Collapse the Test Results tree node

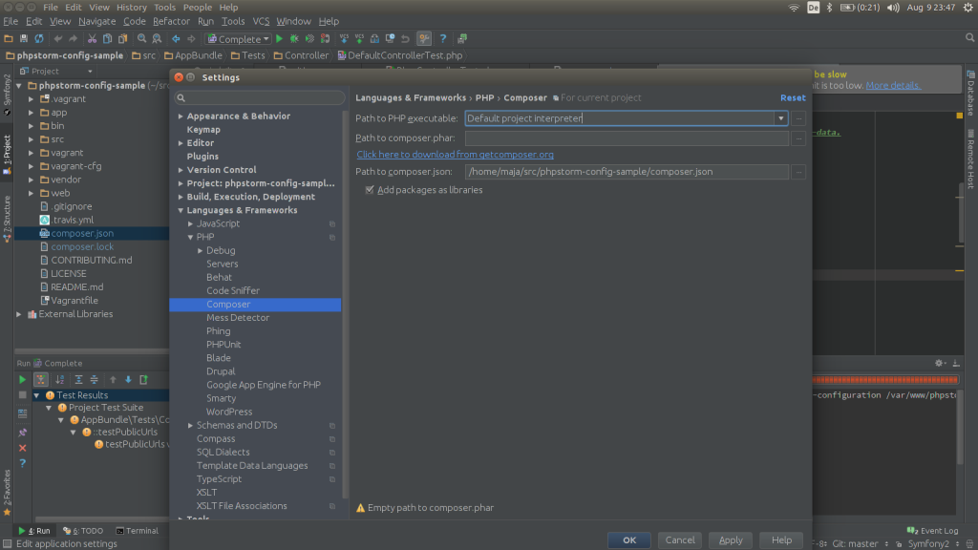pos(37,395)
